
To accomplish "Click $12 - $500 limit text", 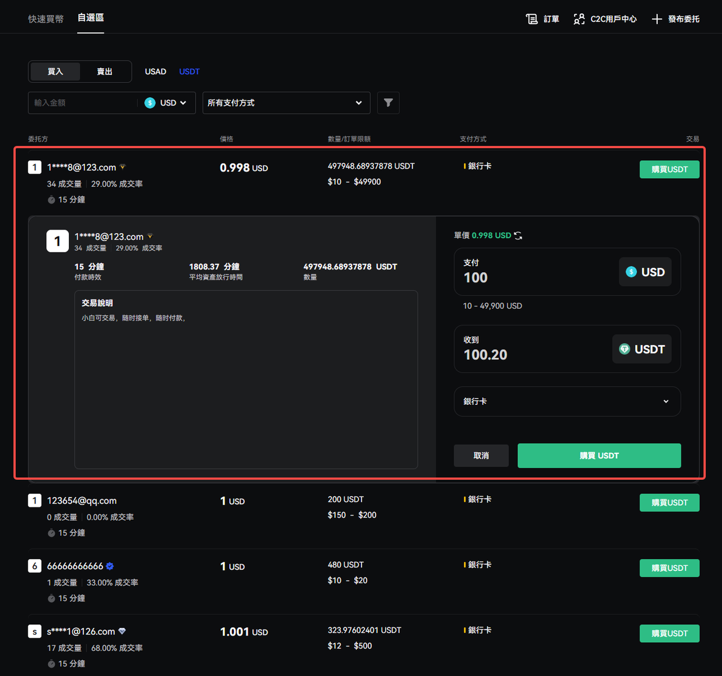I will (x=350, y=646).
